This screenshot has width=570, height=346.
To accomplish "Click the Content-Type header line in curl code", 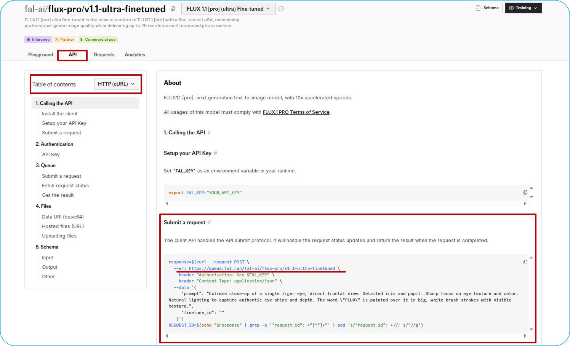I will click(228, 281).
